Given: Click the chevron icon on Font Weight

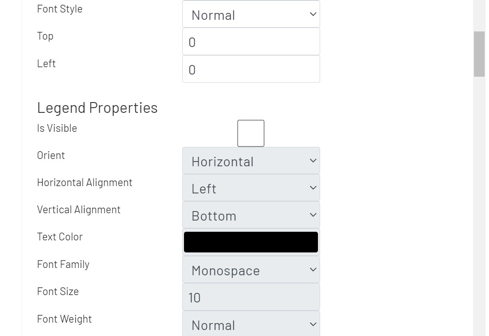Looking at the screenshot, I should coord(313,324).
